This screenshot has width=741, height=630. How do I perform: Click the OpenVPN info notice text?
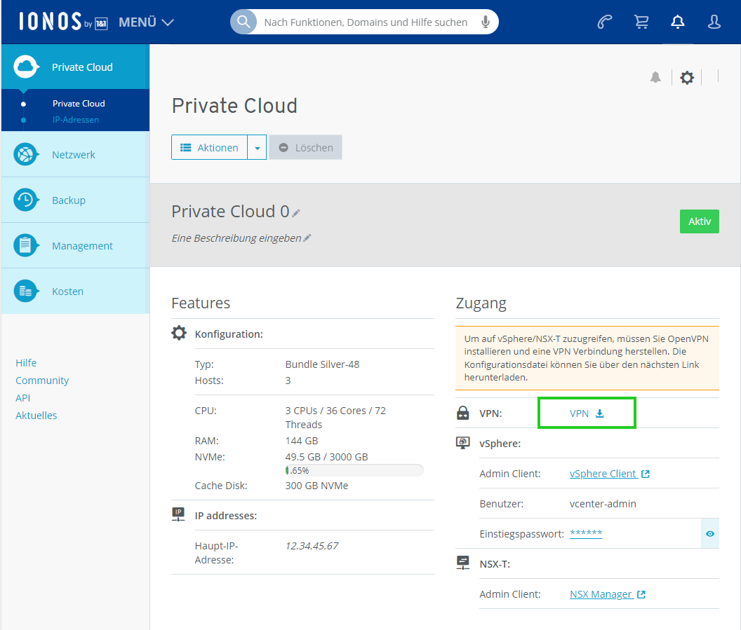point(587,357)
